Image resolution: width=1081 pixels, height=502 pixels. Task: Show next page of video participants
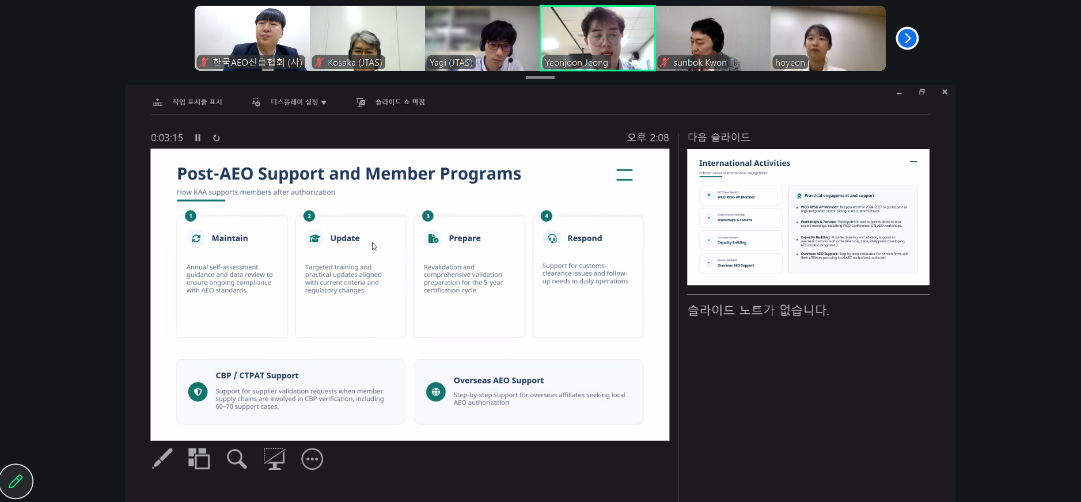(x=907, y=39)
